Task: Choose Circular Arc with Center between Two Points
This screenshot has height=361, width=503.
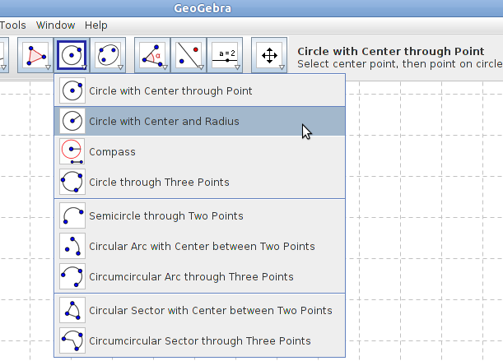Action: tap(199, 246)
